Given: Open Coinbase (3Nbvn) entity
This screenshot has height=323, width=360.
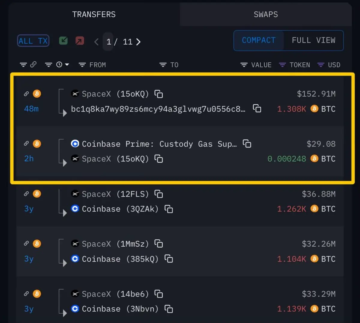Looking at the screenshot, I should point(115,309).
